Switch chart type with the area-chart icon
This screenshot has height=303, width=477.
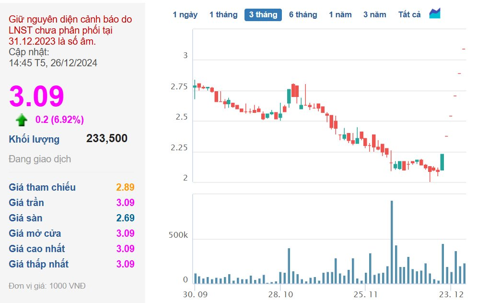point(435,13)
